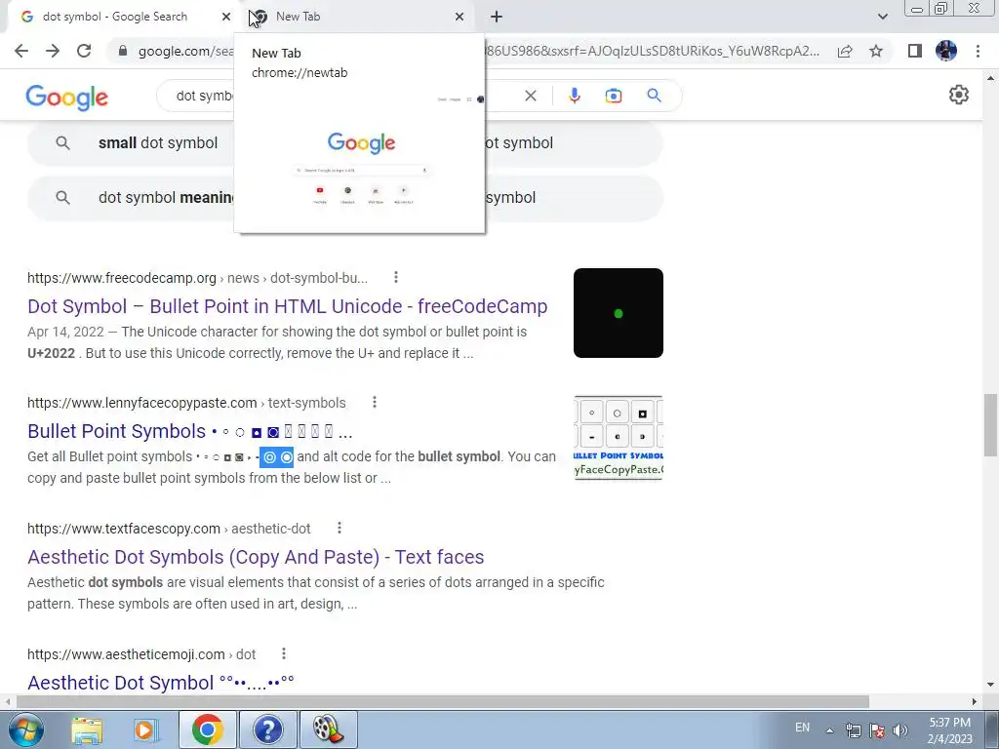Screen dimensions: 999x749
Task: View site information via the padlock
Action: (x=123, y=51)
